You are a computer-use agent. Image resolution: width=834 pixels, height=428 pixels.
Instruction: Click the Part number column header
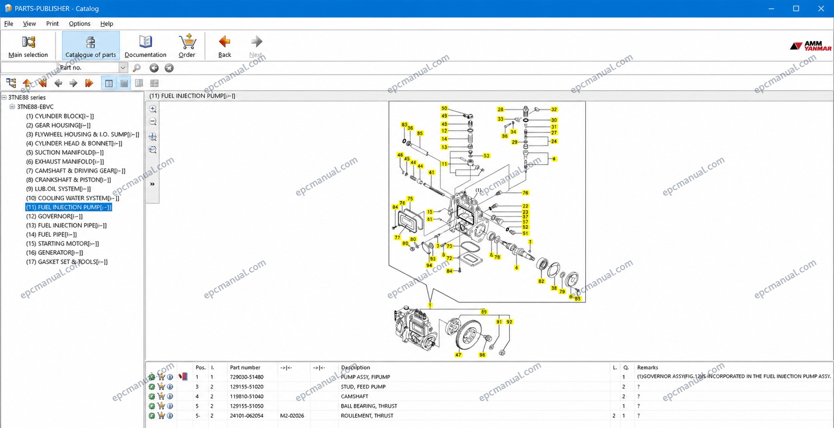click(x=245, y=368)
